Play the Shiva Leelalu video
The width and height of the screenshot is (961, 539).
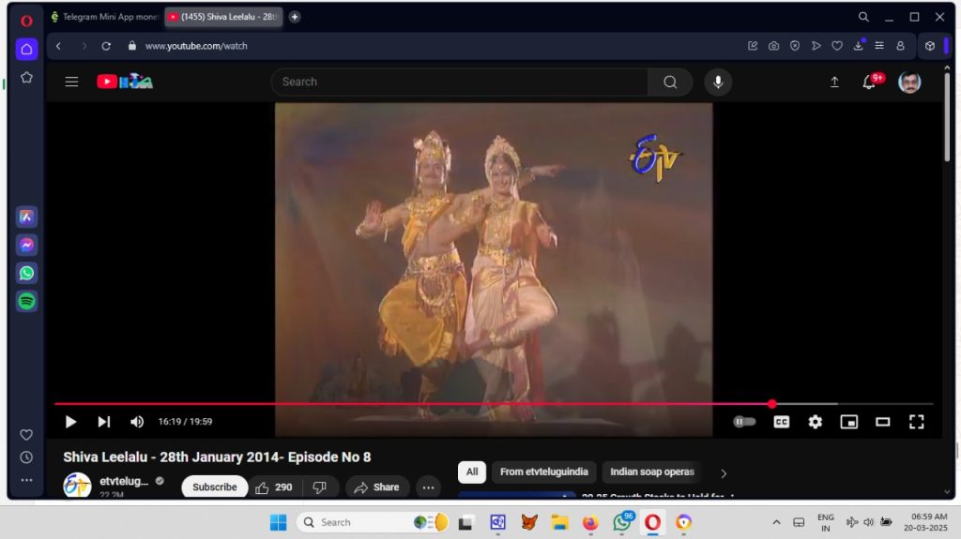(70, 422)
